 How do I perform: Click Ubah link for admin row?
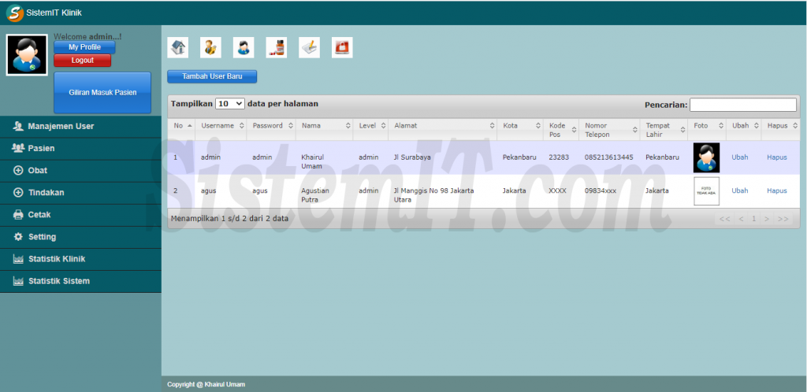click(x=739, y=157)
